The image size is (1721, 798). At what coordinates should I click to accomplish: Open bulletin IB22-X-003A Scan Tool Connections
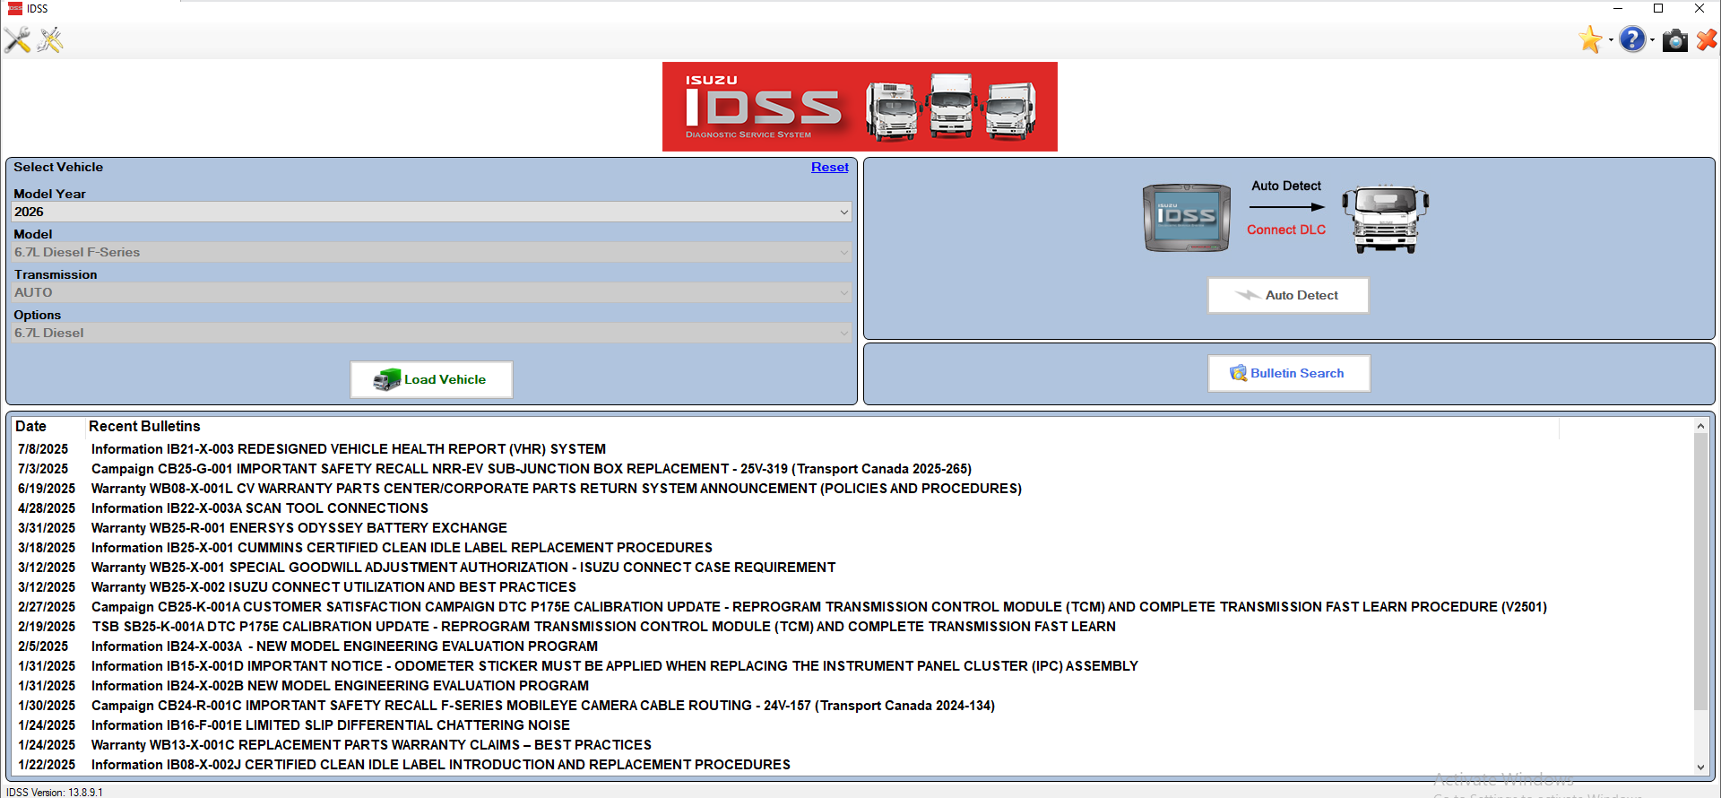[260, 508]
